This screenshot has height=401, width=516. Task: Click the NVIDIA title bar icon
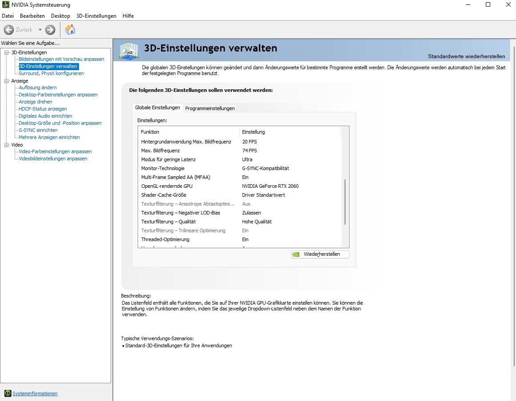6,4
